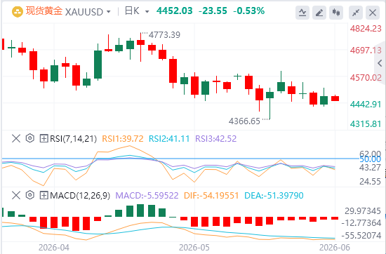Viewport: 386px width, 254px height.
Task: Expand the right side panel chevron
Action: (x=380, y=63)
